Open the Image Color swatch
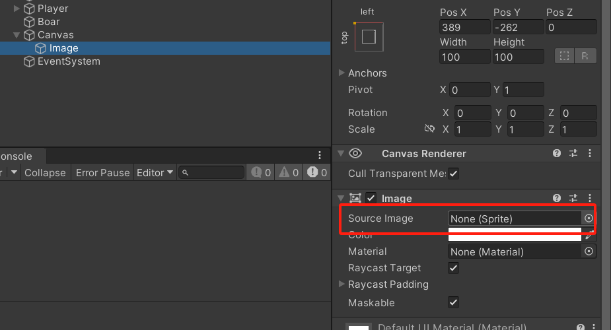Screen dimensions: 611x330 pyautogui.click(x=514, y=234)
